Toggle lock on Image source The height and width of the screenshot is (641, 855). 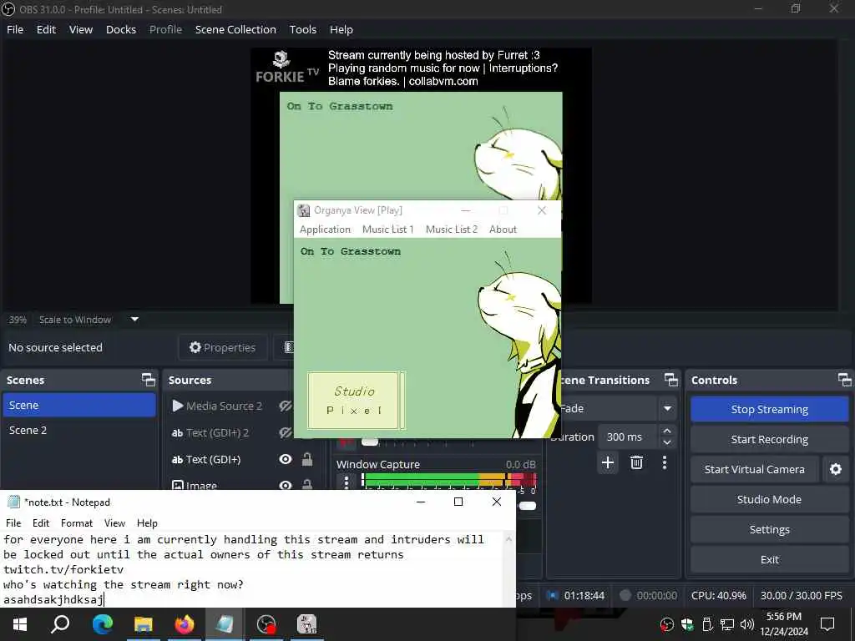point(307,484)
